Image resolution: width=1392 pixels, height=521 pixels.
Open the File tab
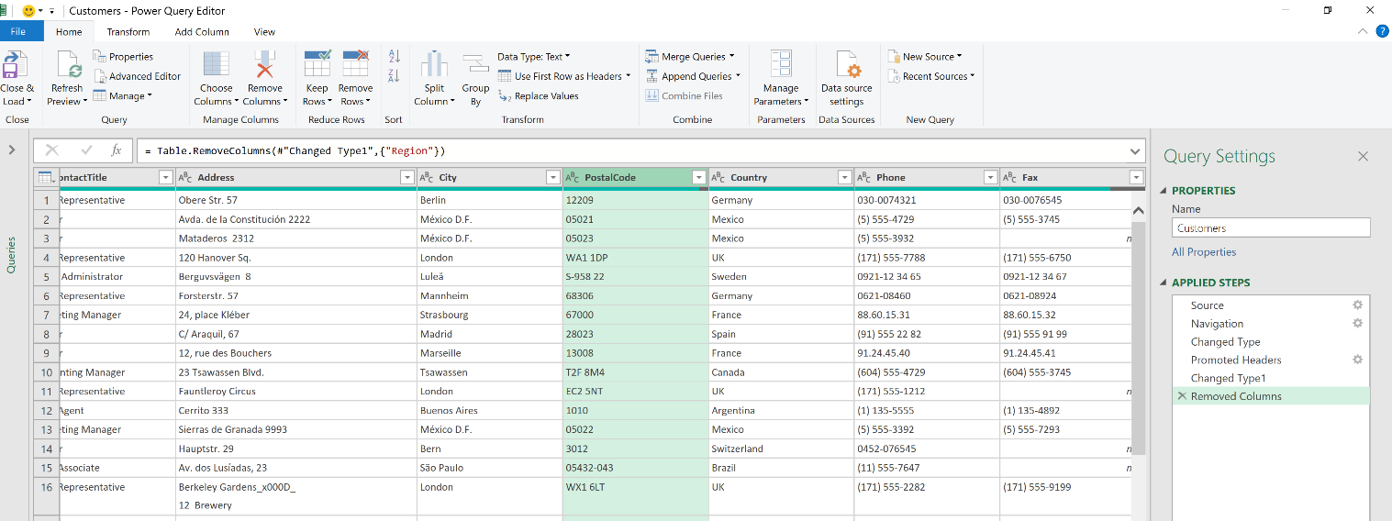18,32
